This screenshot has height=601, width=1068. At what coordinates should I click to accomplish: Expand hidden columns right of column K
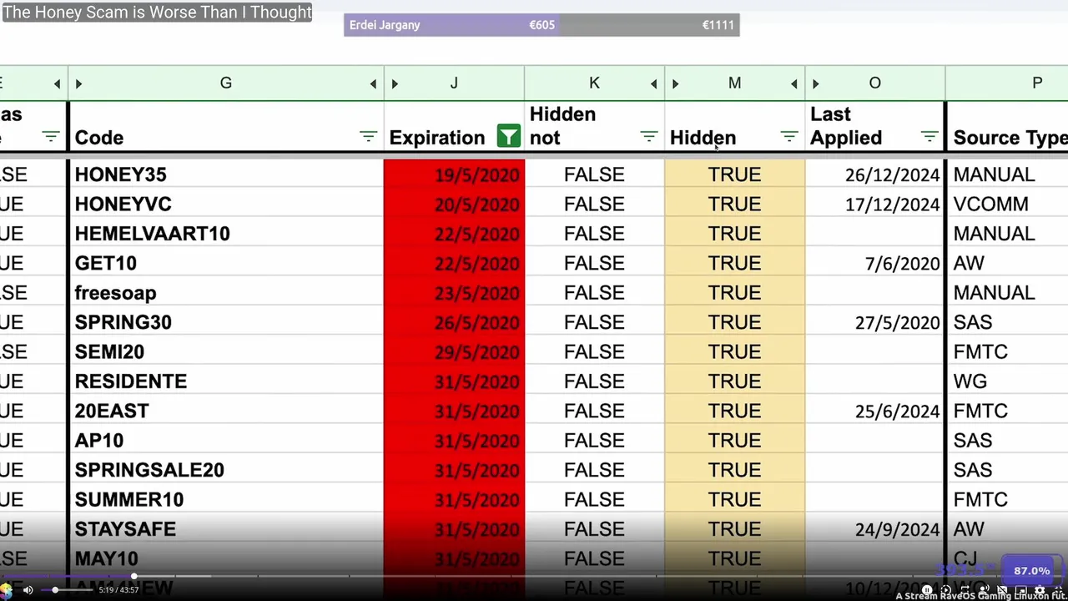pyautogui.click(x=653, y=83)
